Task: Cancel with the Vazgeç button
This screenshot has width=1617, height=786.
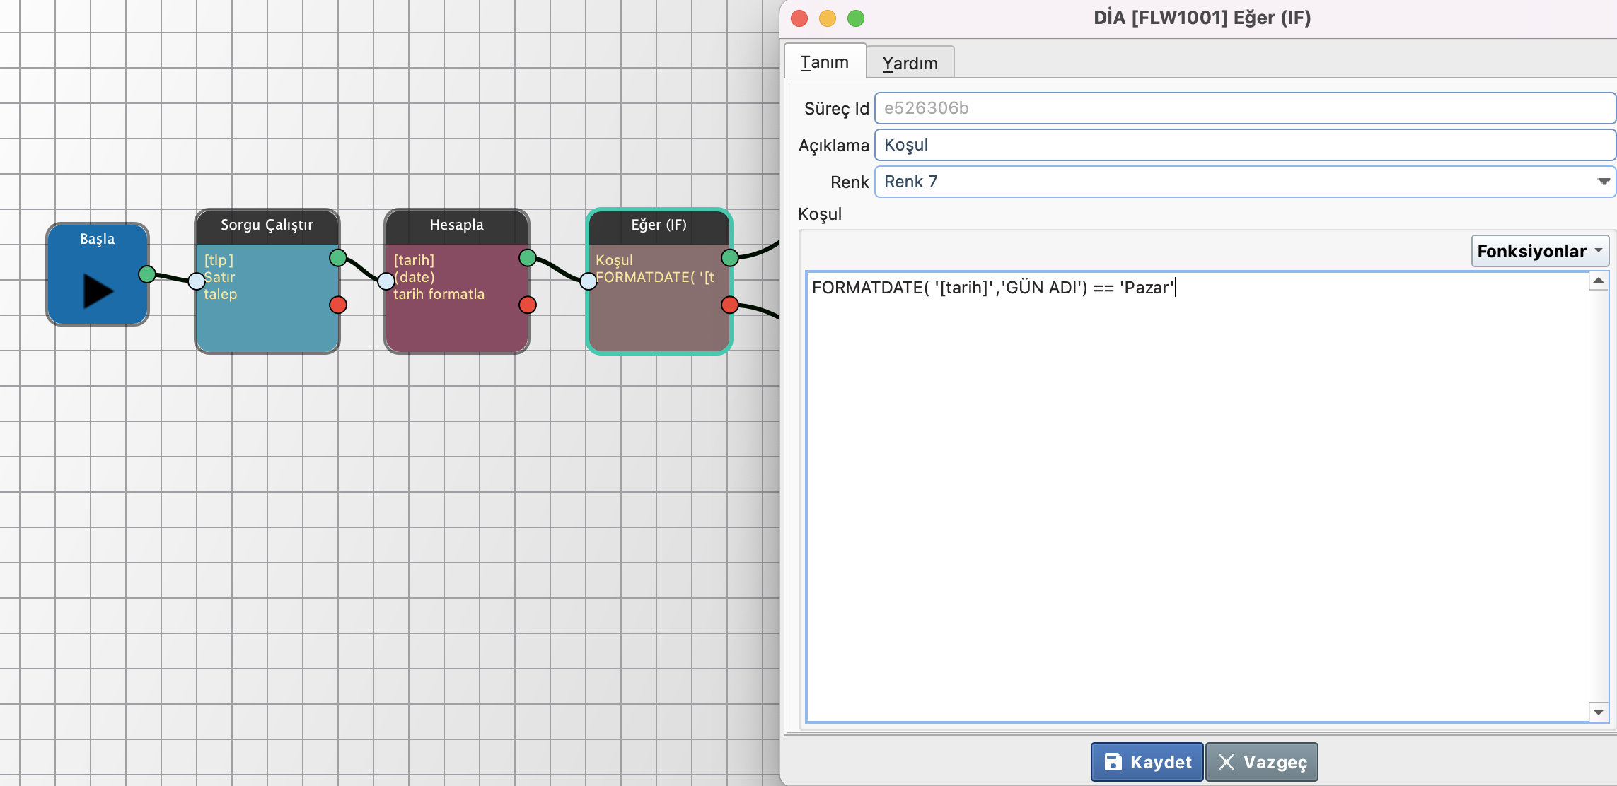Action: (1262, 762)
